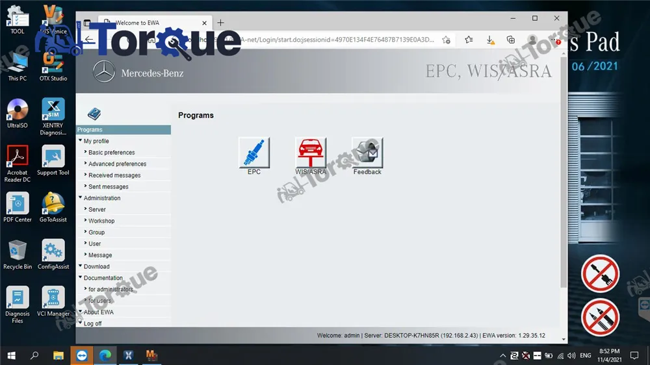Screen dimensions: 650x365
Task: Collapse the Administration tree section
Action: 81,197
